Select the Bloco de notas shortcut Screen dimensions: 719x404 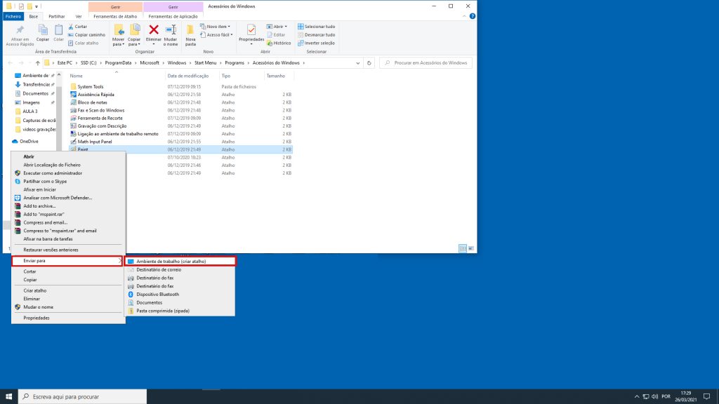click(92, 102)
